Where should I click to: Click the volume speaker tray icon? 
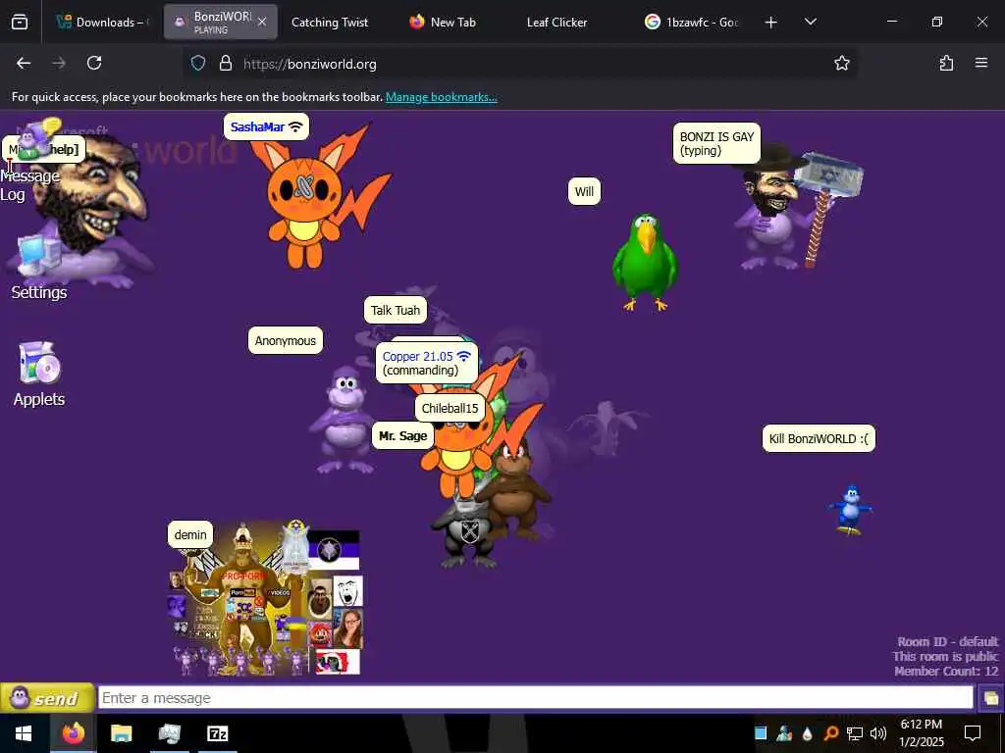click(x=878, y=733)
